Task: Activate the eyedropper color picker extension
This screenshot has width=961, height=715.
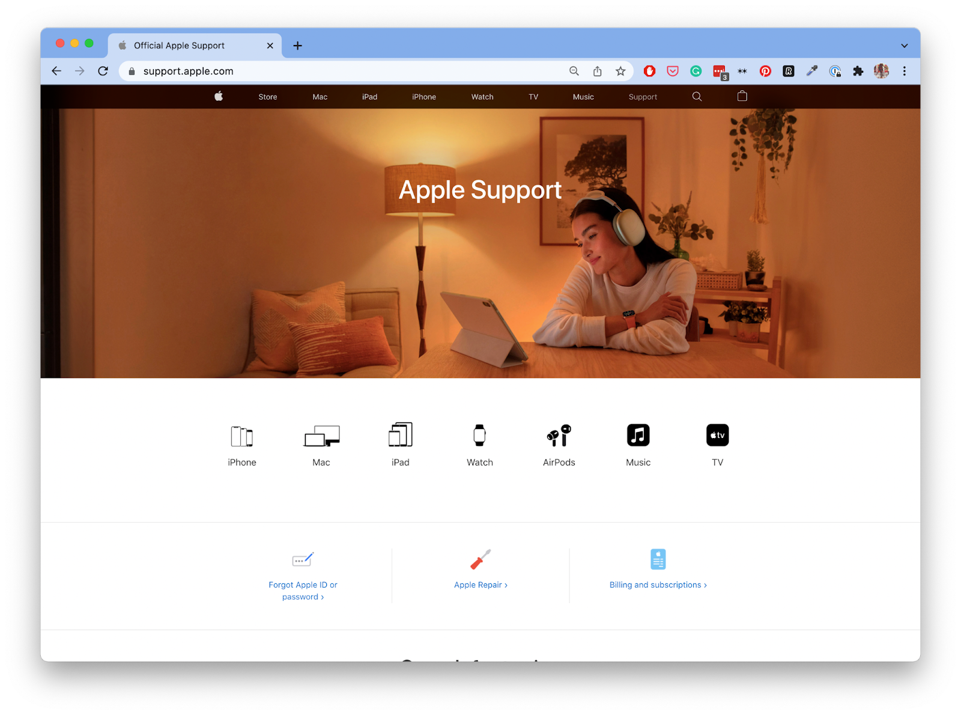Action: click(x=812, y=71)
